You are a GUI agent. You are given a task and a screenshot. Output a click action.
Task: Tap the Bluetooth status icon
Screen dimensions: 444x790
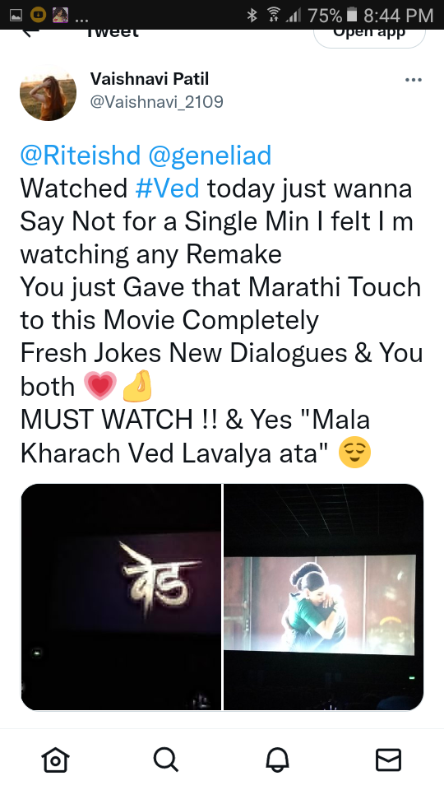[x=252, y=15]
